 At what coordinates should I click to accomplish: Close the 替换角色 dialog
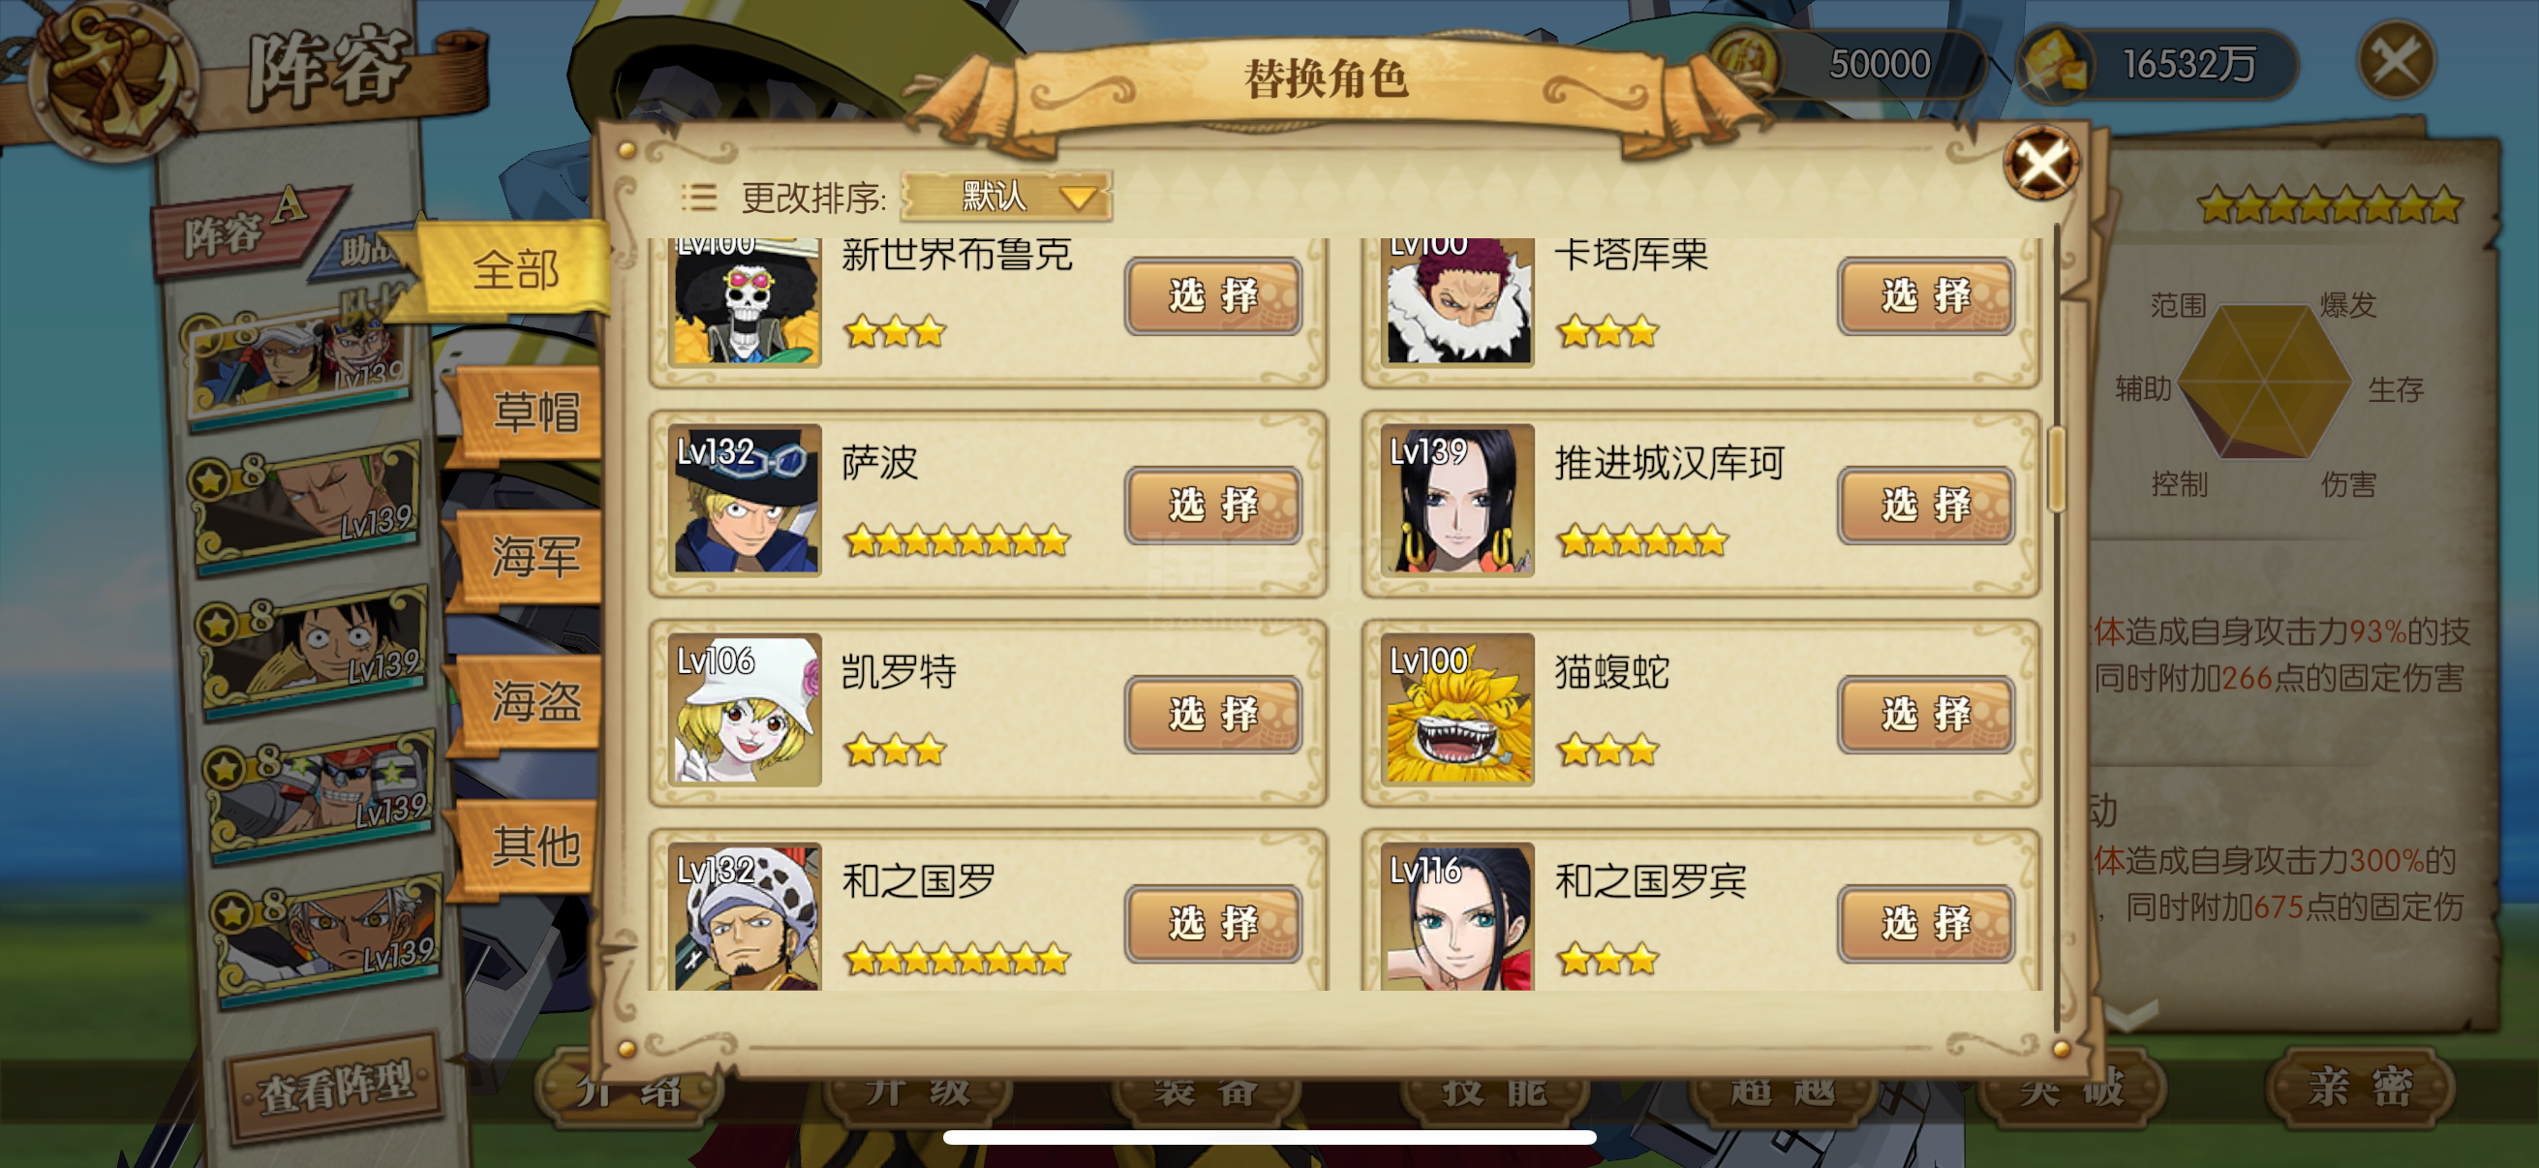(x=2041, y=163)
